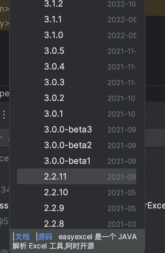Select version 2.2.9 entry
The image size is (165, 253).
(x=77, y=208)
